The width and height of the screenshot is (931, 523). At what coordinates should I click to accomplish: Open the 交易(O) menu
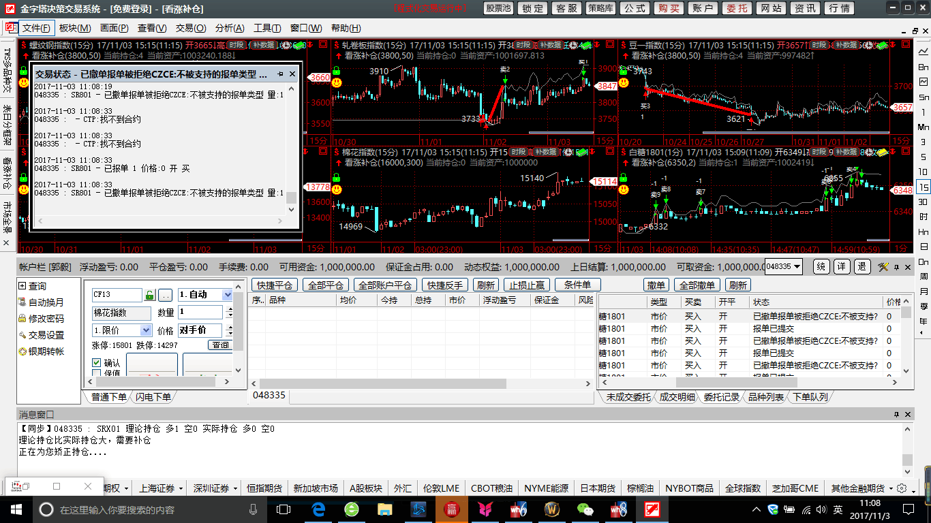pyautogui.click(x=190, y=28)
